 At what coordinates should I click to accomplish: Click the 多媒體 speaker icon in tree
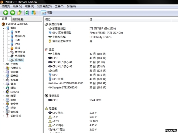tap(8, 80)
